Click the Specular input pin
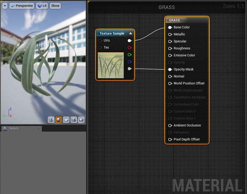Screen dimensions: 247x194 point(170,41)
